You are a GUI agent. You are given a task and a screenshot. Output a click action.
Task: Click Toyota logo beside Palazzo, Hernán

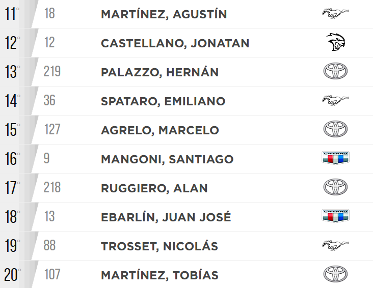335,72
